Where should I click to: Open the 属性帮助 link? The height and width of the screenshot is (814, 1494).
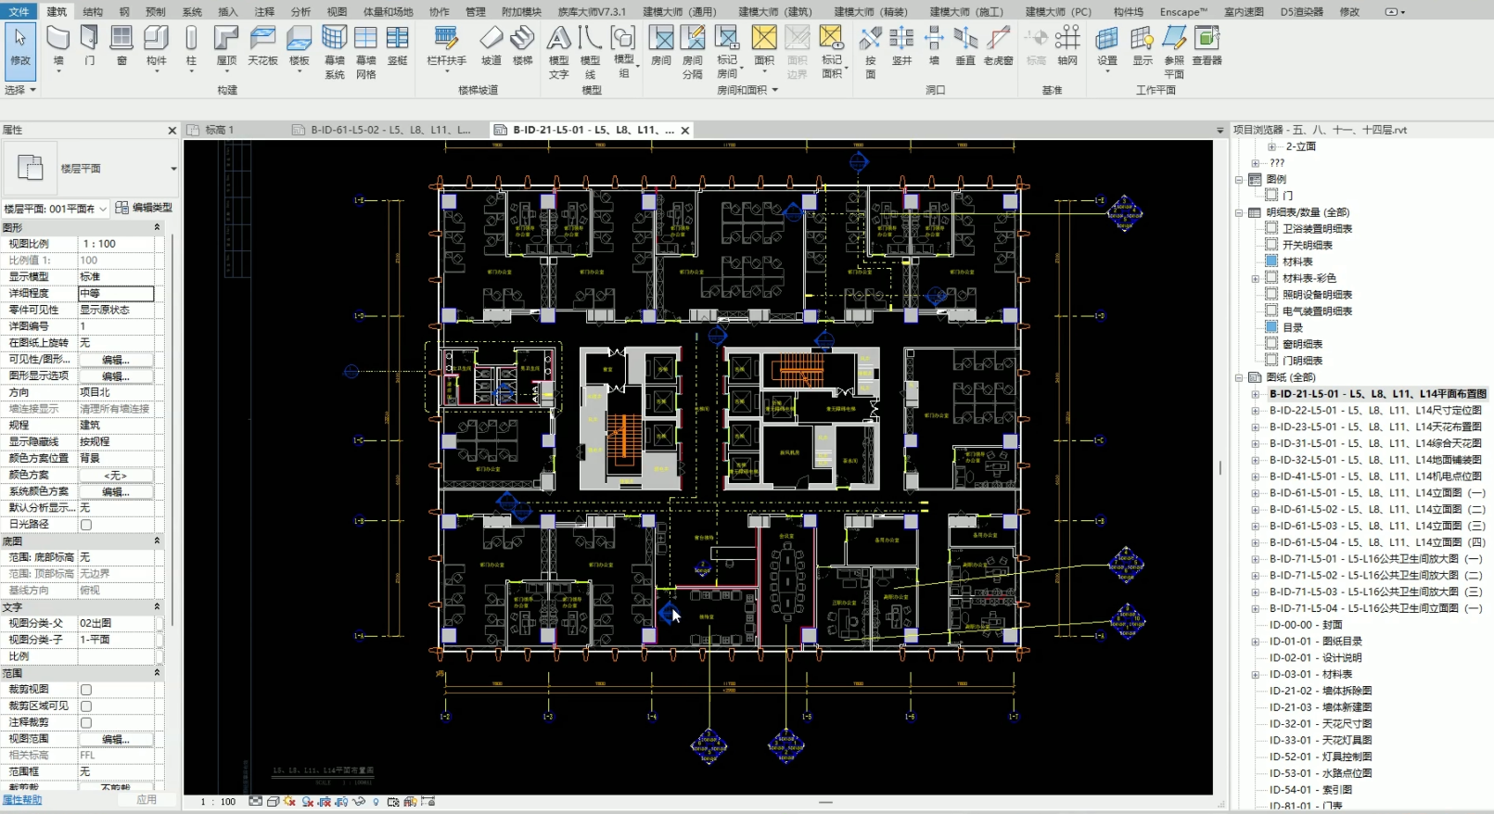pyautogui.click(x=22, y=799)
